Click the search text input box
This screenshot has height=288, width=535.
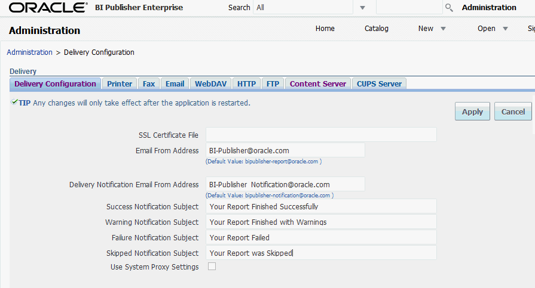pyautogui.click(x=409, y=7)
